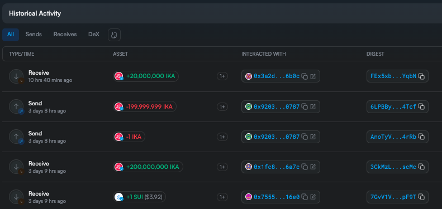Copy digest FEx5xb...YqbN
The height and width of the screenshot is (209, 442).
point(421,76)
